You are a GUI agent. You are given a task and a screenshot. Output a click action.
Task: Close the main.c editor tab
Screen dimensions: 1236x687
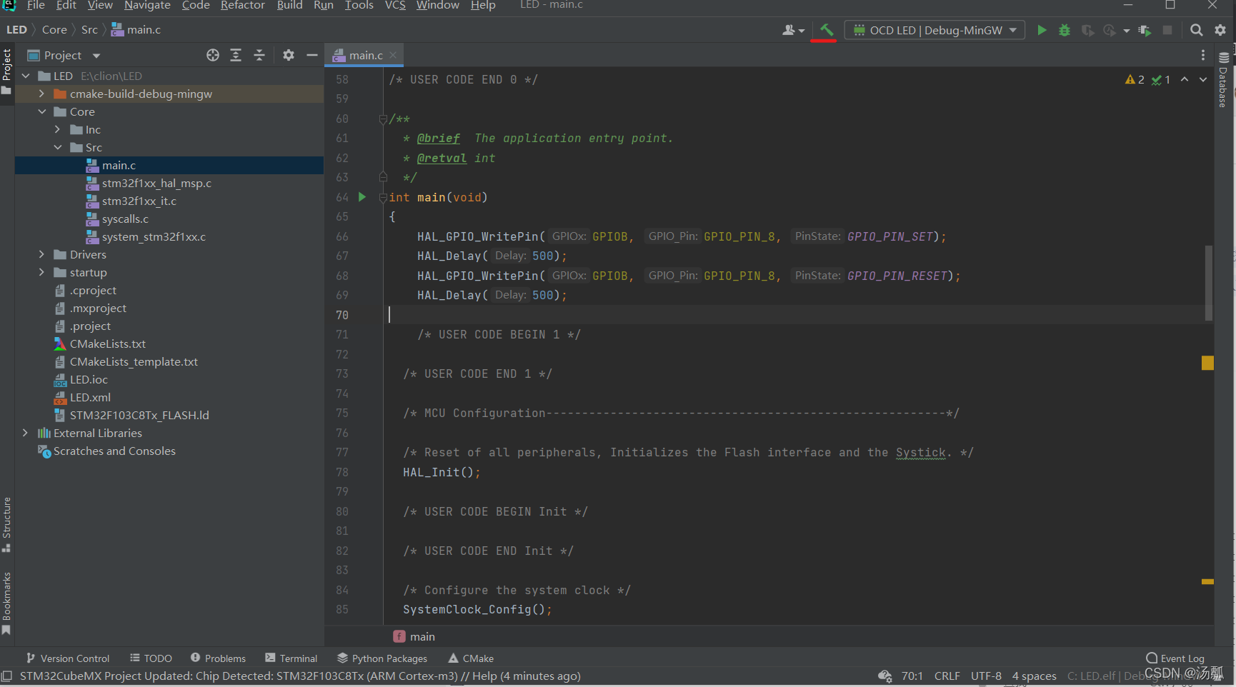(393, 55)
